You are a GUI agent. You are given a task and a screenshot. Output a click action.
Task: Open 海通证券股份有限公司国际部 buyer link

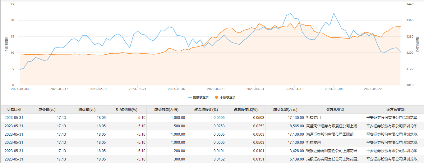[x=330, y=134]
